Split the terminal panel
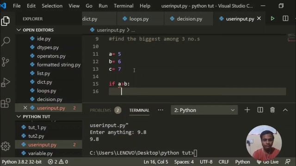This screenshot has height=166, width=296. click(x=260, y=110)
